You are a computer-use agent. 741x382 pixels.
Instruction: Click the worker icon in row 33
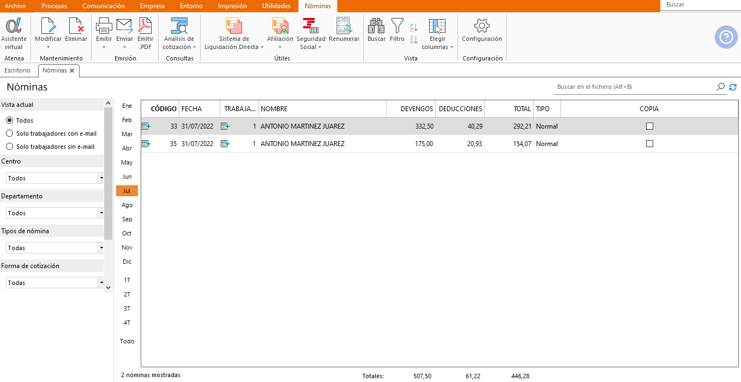click(225, 126)
